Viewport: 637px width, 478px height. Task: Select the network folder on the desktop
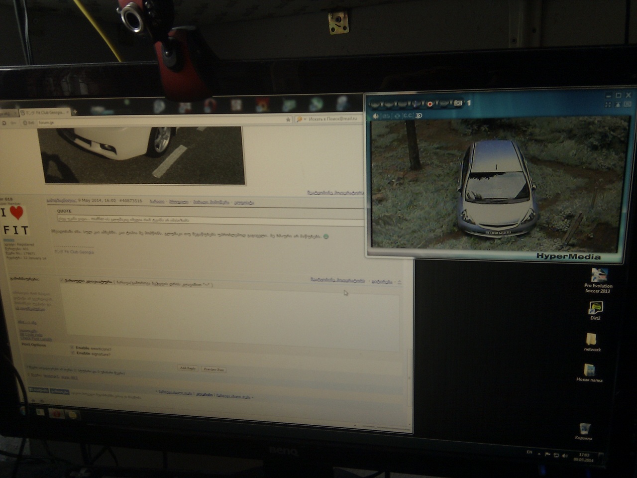[592, 342]
